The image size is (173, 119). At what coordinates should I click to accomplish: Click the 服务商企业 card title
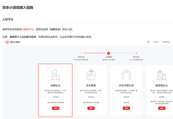pos(162,86)
